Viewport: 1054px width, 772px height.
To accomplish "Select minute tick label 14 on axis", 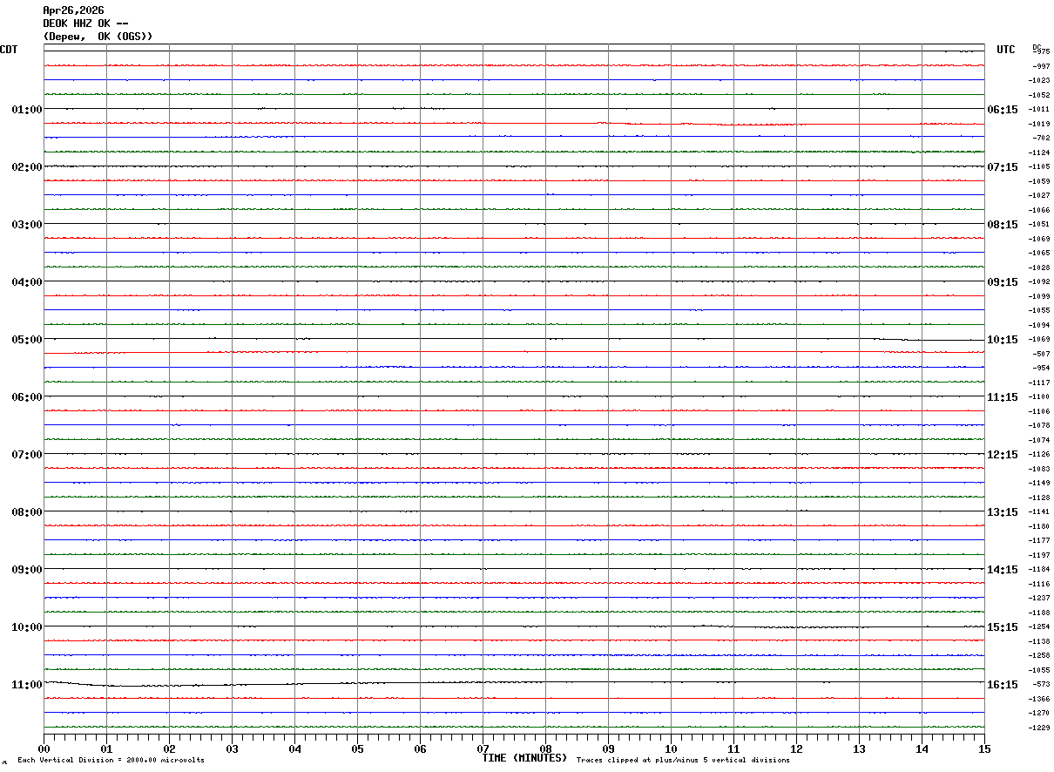I will 922,748.
